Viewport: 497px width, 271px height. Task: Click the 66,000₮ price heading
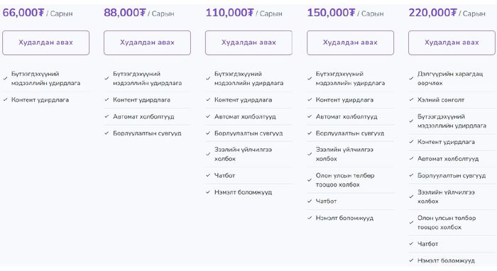23,13
